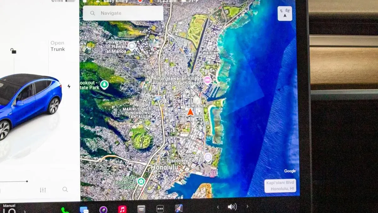Image resolution: width=378 pixels, height=213 pixels.
Task: Open the Camera app in dock
Action: pos(103,210)
